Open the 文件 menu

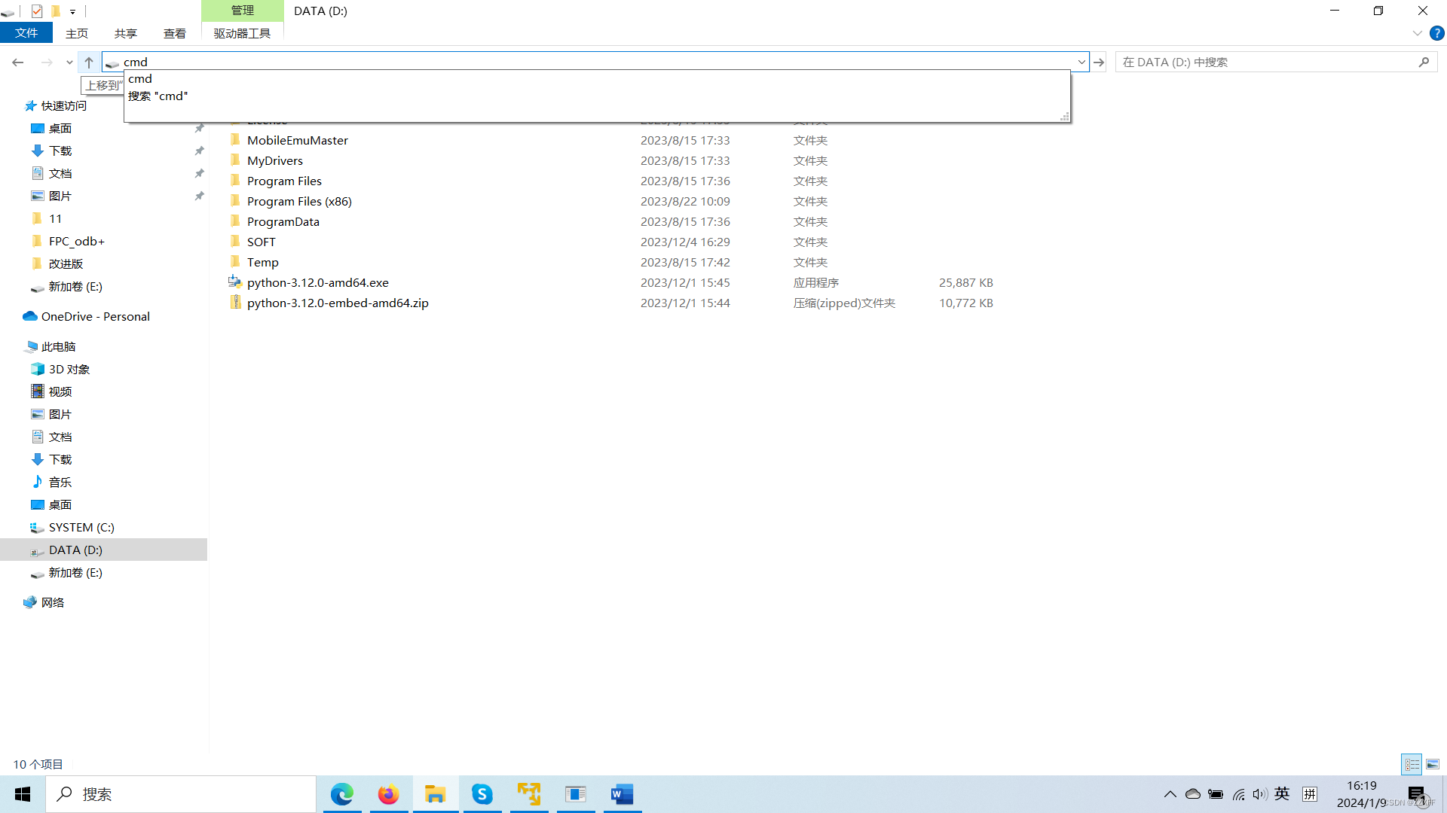(x=26, y=33)
